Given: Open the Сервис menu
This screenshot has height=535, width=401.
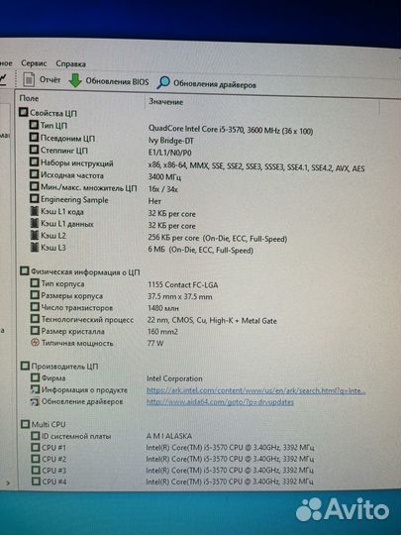Looking at the screenshot, I should tap(34, 63).
